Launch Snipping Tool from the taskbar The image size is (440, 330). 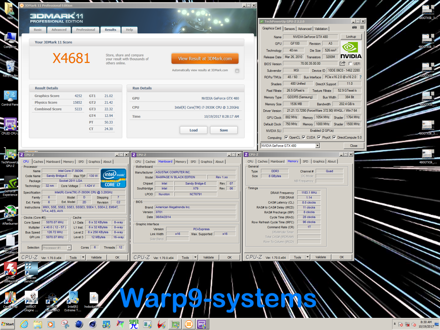click(x=65, y=324)
